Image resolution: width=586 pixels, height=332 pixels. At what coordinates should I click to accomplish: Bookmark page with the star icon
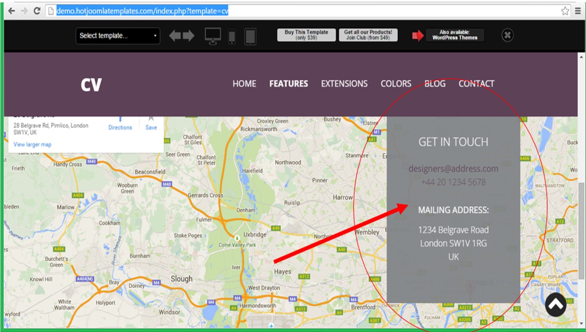(x=565, y=11)
